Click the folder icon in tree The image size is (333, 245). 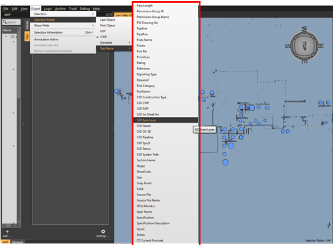coord(12,37)
